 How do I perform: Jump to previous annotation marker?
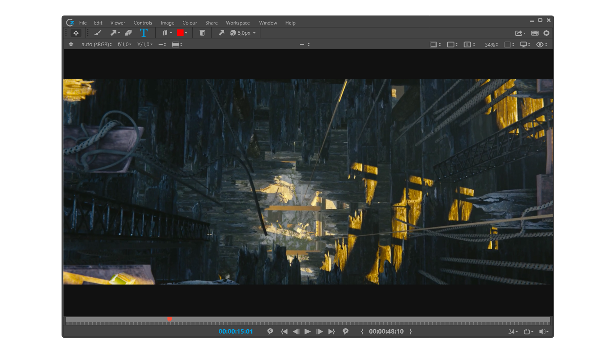(270, 332)
